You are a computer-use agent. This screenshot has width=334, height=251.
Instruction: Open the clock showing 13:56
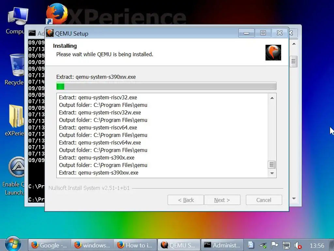(x=317, y=245)
